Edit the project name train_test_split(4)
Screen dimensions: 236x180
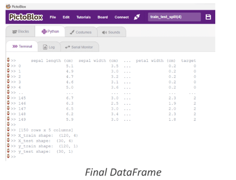pos(174,17)
